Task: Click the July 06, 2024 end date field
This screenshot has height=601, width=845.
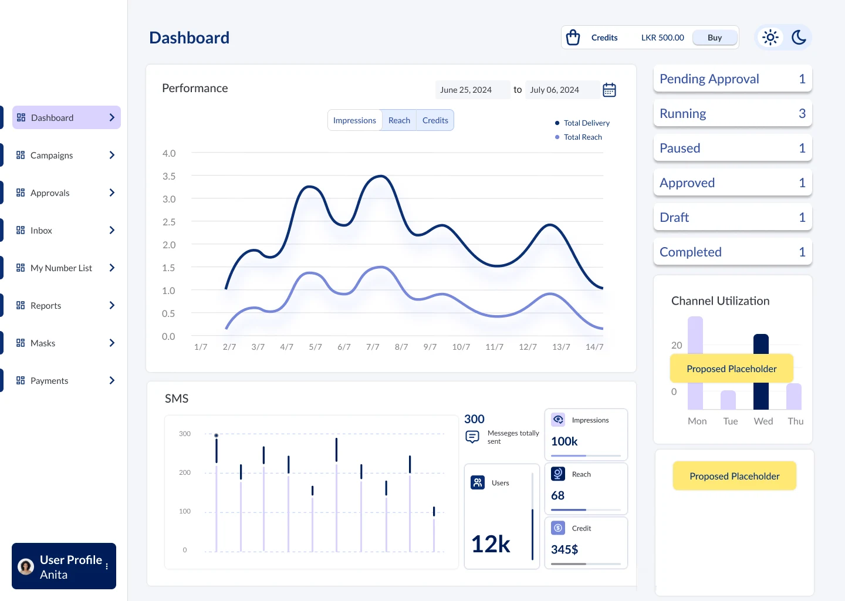Action: point(562,90)
